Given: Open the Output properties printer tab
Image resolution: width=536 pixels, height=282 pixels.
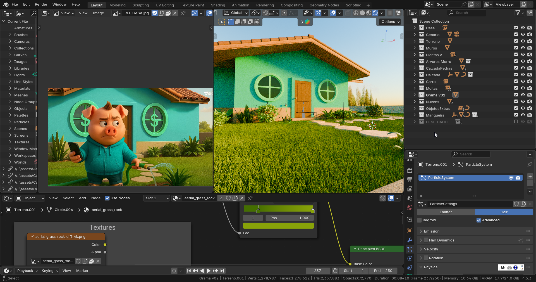Looking at the screenshot, I should point(410,180).
